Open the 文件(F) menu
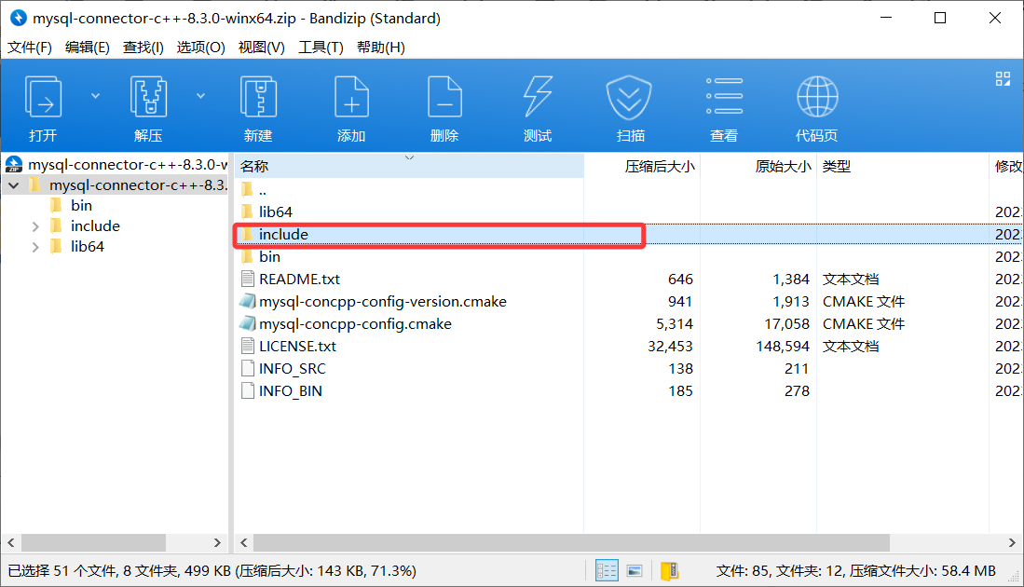 pyautogui.click(x=30, y=47)
